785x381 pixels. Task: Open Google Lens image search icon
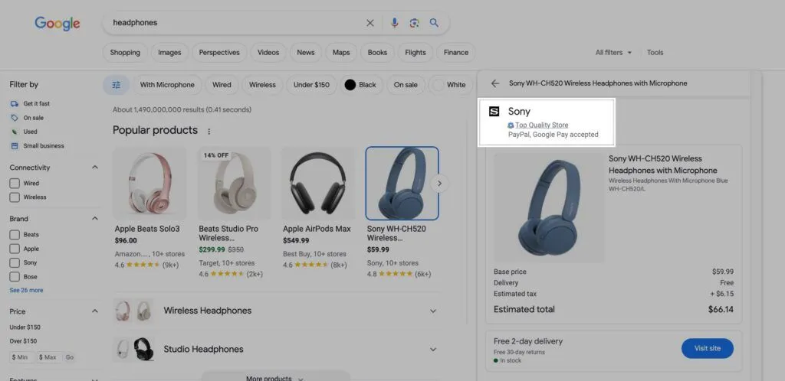coord(414,23)
